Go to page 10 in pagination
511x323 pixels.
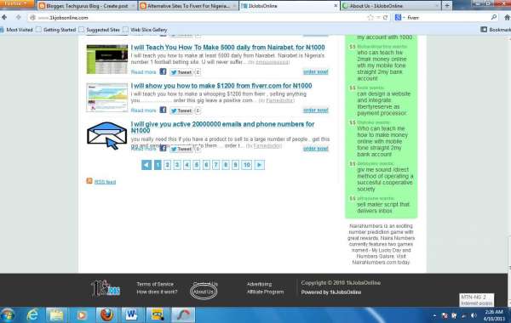(247, 165)
